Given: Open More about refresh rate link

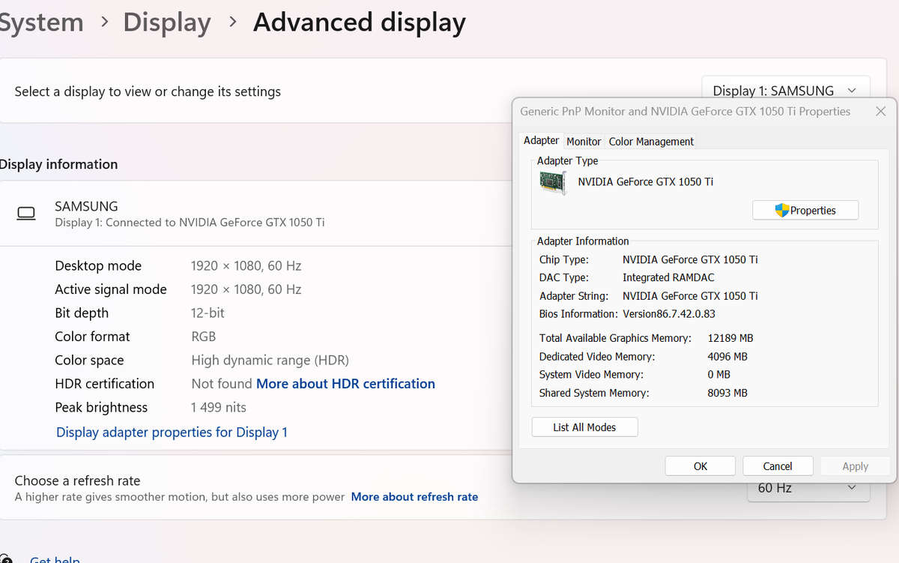Looking at the screenshot, I should 414,497.
